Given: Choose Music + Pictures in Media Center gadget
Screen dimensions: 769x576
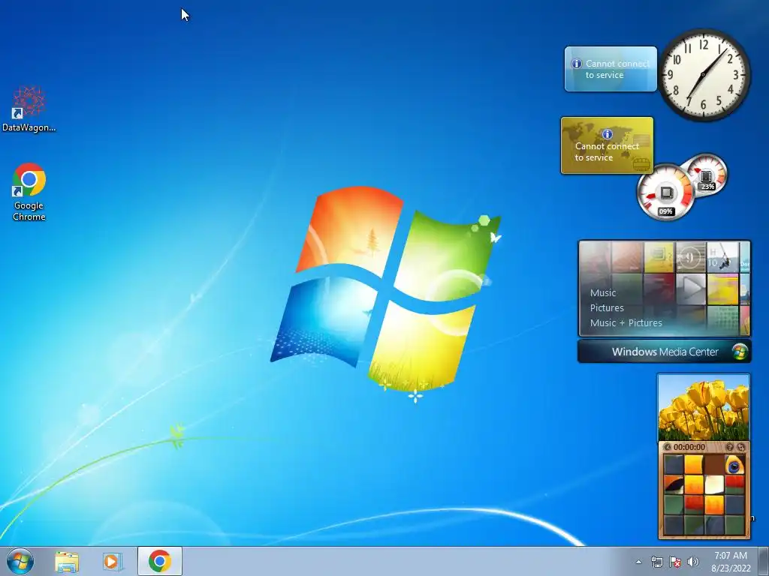Looking at the screenshot, I should 626,322.
